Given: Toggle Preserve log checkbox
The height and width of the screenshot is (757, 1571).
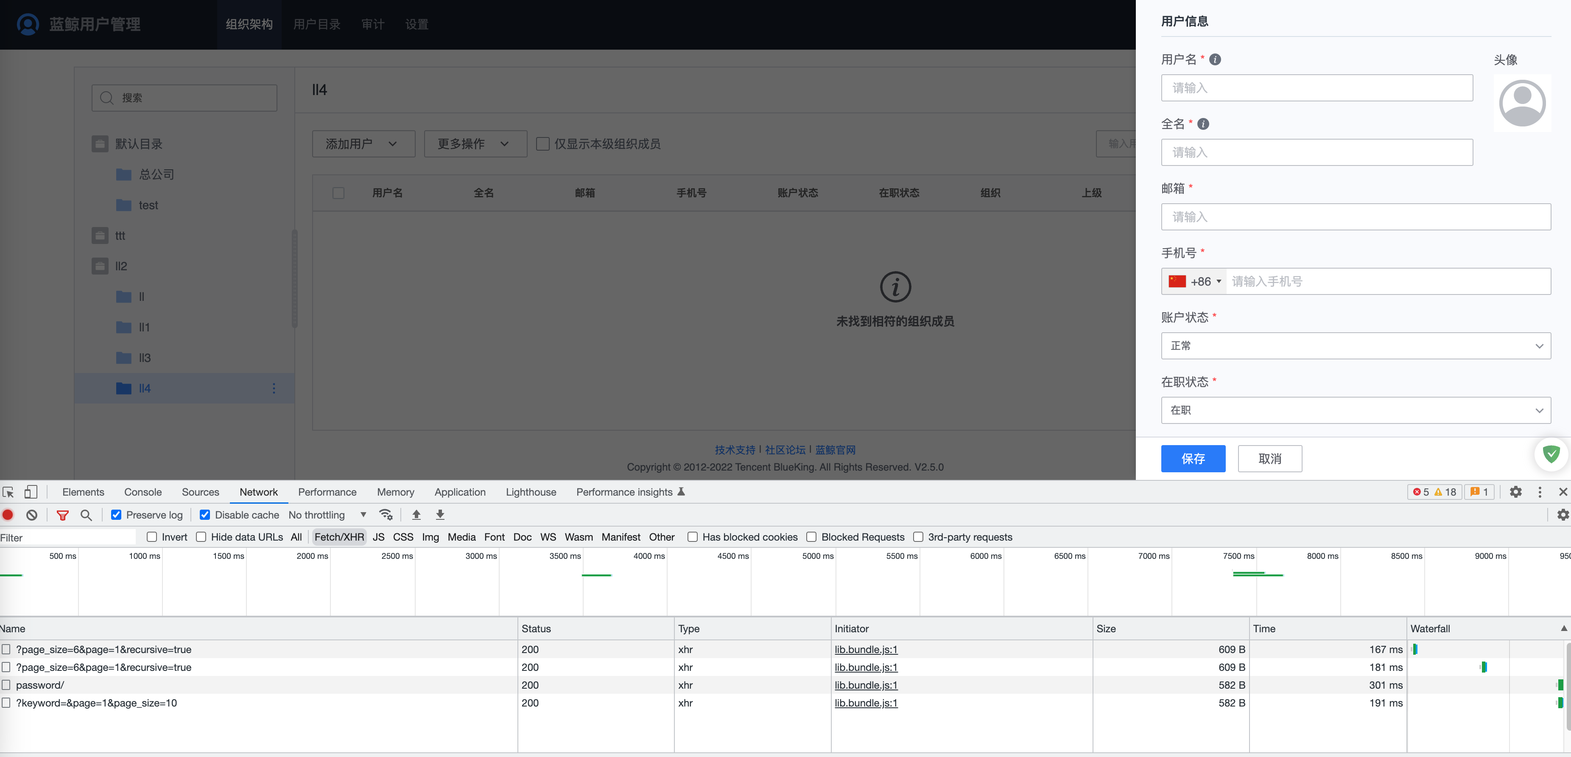Looking at the screenshot, I should [x=116, y=515].
